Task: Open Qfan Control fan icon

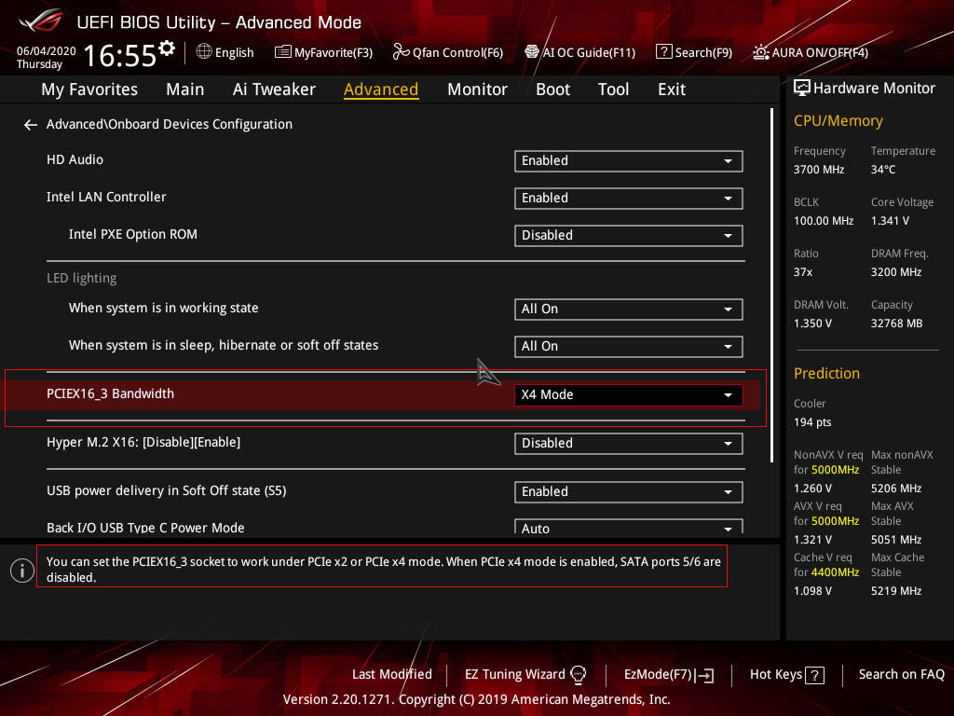Action: 402,52
